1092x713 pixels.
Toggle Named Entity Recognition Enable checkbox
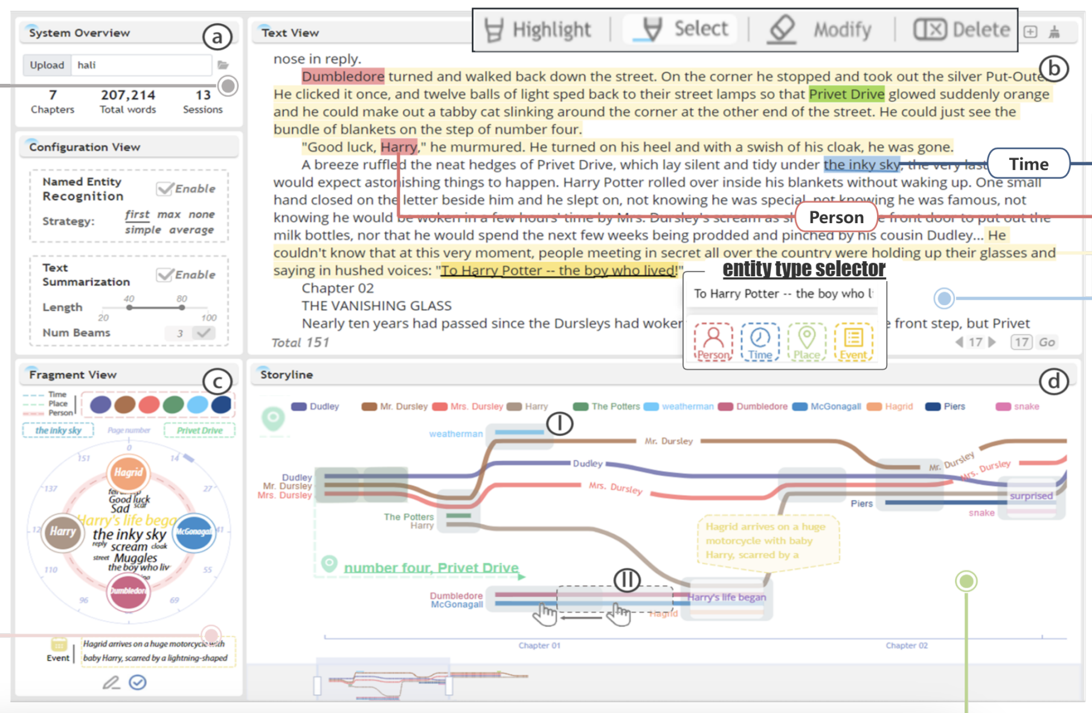(165, 189)
